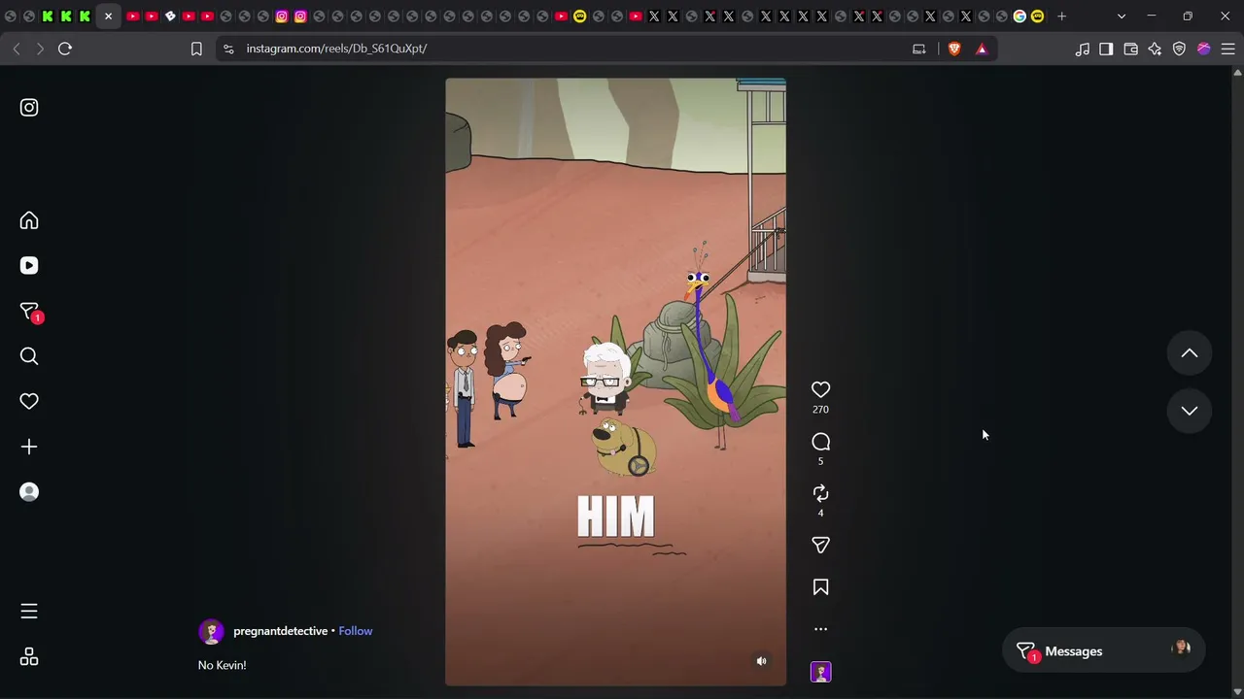Viewport: 1244px width, 699px height.
Task: Open Notifications heart in the sidebar
Action: point(29,401)
